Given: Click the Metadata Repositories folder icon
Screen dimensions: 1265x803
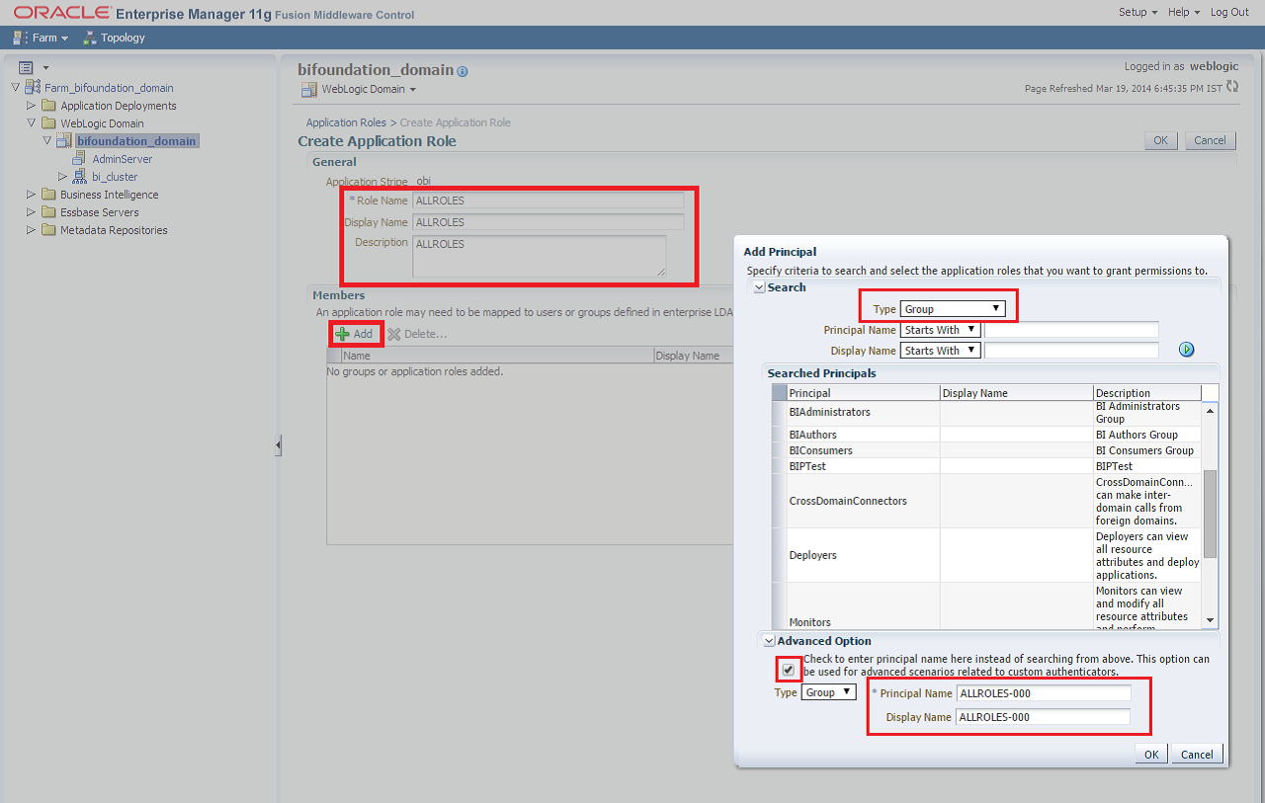Looking at the screenshot, I should coord(48,230).
